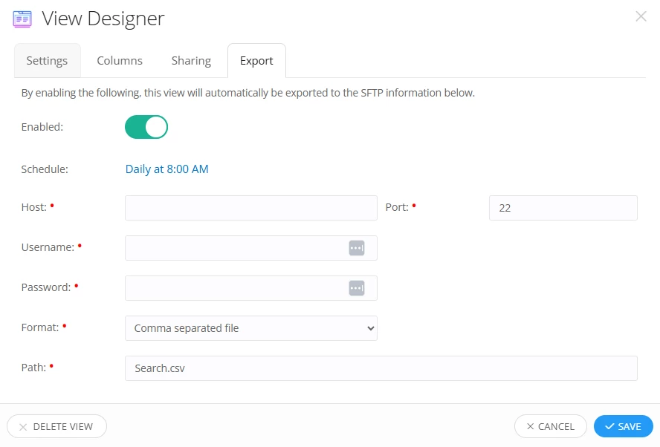This screenshot has width=660, height=447.
Task: Focus the Port field showing 22
Action: (x=563, y=208)
